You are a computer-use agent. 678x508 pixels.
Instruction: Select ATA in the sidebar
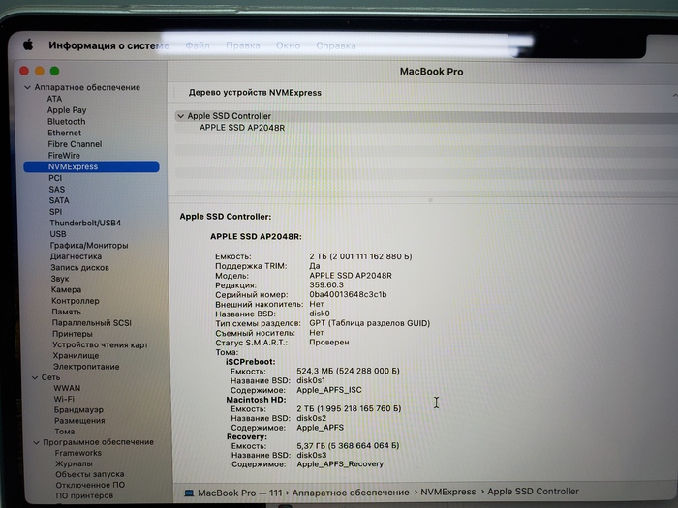pos(54,99)
